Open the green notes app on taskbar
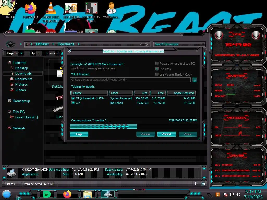 (47, 194)
